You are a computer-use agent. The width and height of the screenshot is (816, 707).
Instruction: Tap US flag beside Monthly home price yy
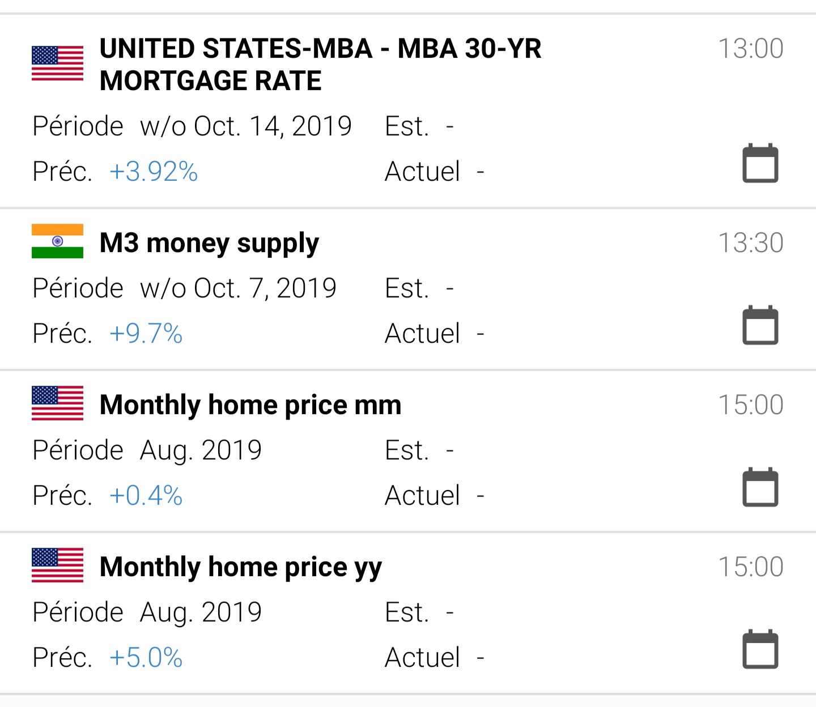tap(57, 565)
